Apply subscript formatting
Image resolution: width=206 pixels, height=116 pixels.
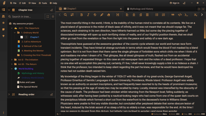click(195, 15)
